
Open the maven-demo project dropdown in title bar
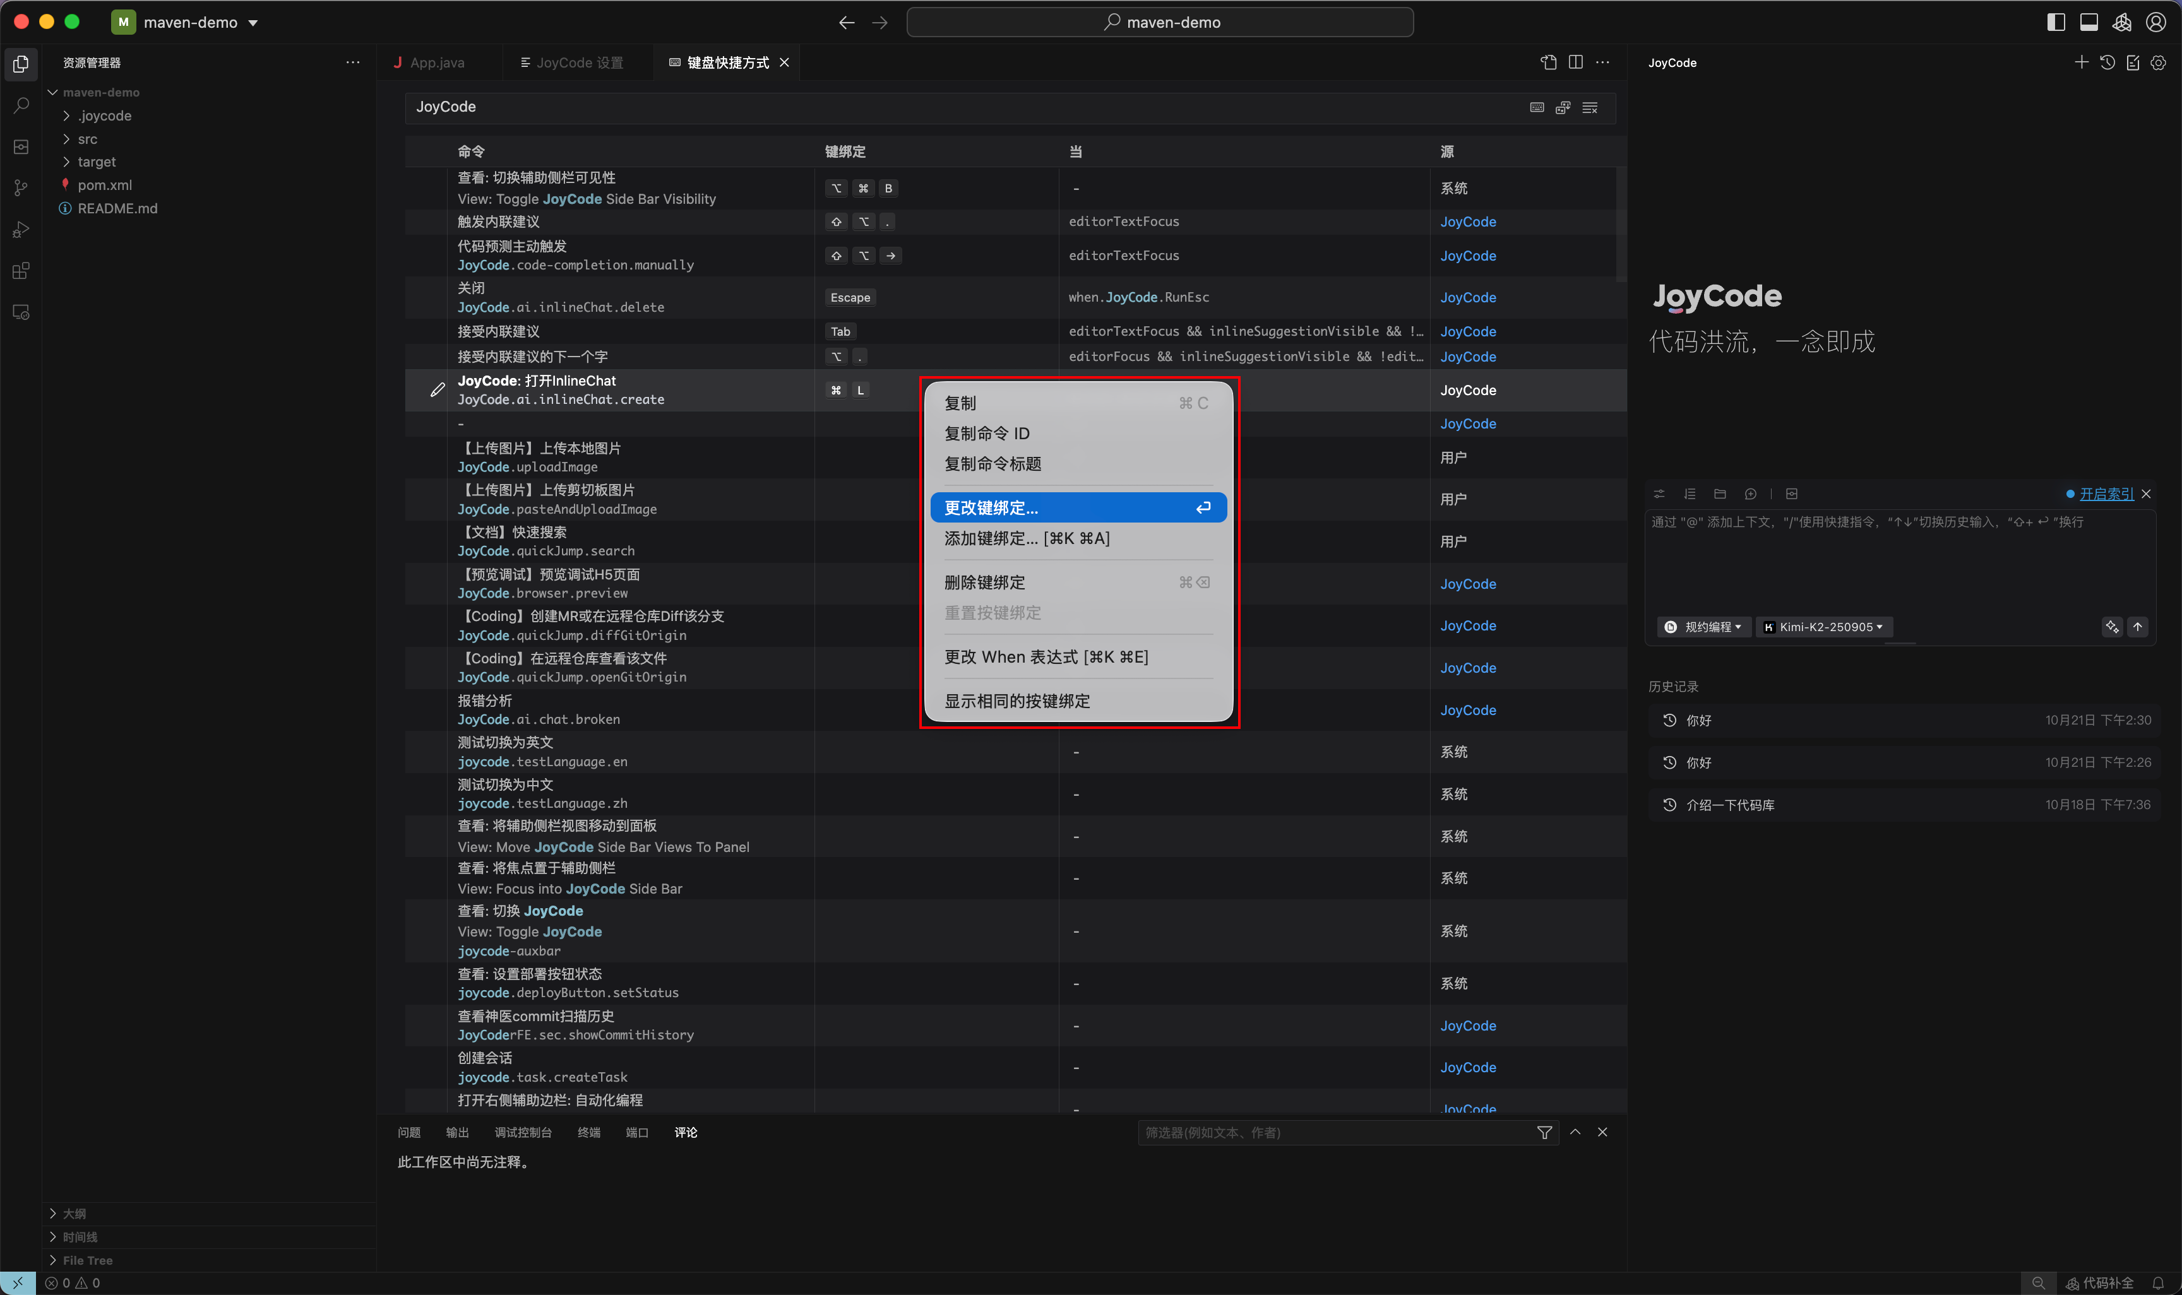pyautogui.click(x=185, y=23)
